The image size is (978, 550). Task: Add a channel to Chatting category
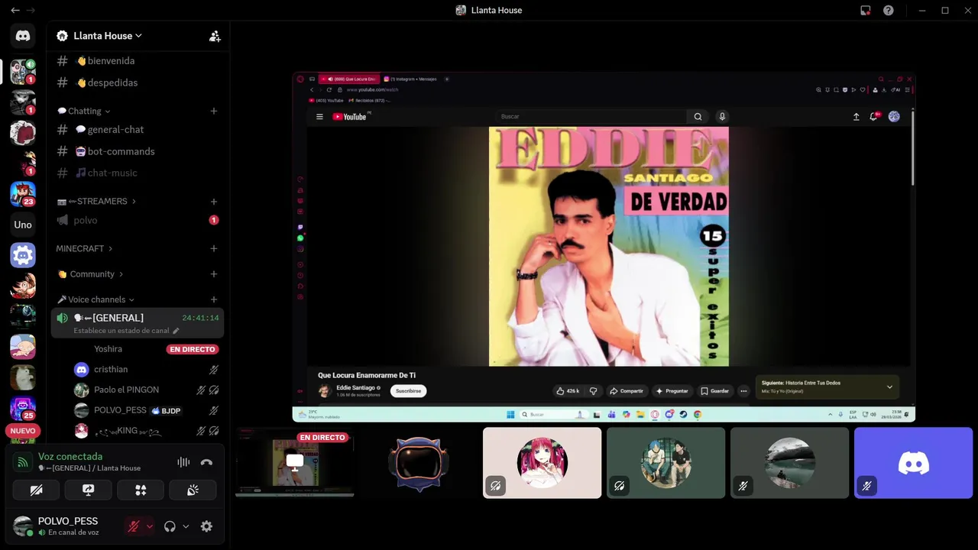point(214,111)
